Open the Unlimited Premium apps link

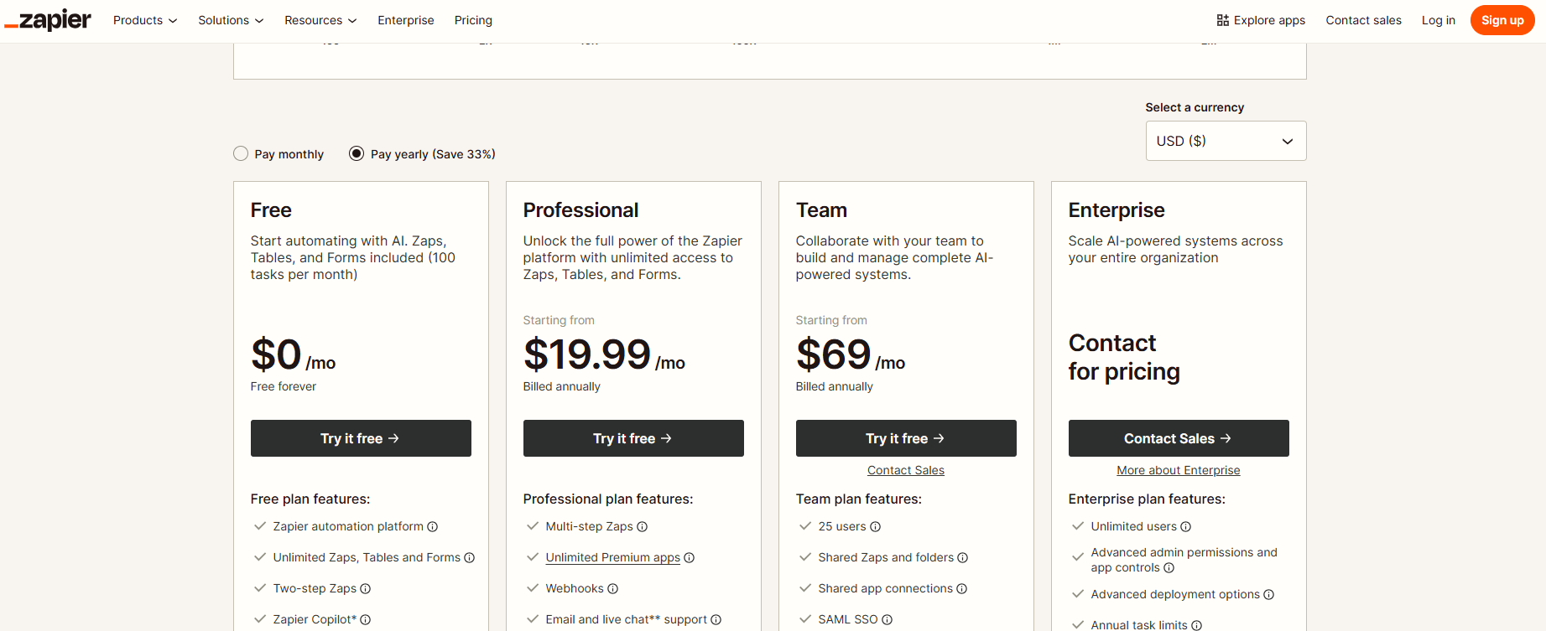tap(612, 557)
